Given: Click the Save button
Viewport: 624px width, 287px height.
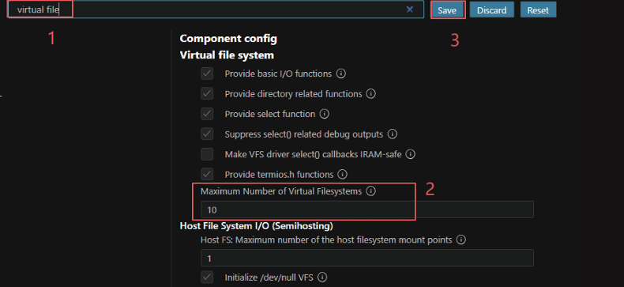Looking at the screenshot, I should point(447,10).
